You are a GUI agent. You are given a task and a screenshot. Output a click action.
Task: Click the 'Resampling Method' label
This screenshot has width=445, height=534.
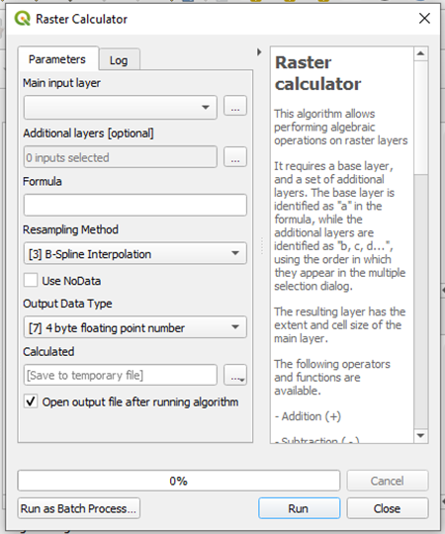pos(70,229)
